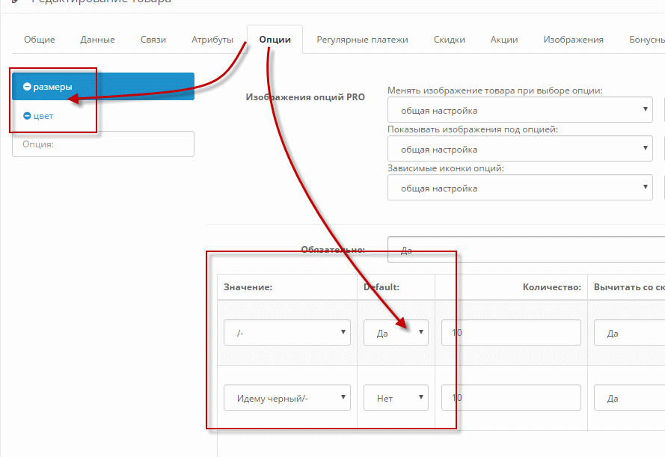Select the Акции tab
This screenshot has width=665, height=457.
coord(504,40)
